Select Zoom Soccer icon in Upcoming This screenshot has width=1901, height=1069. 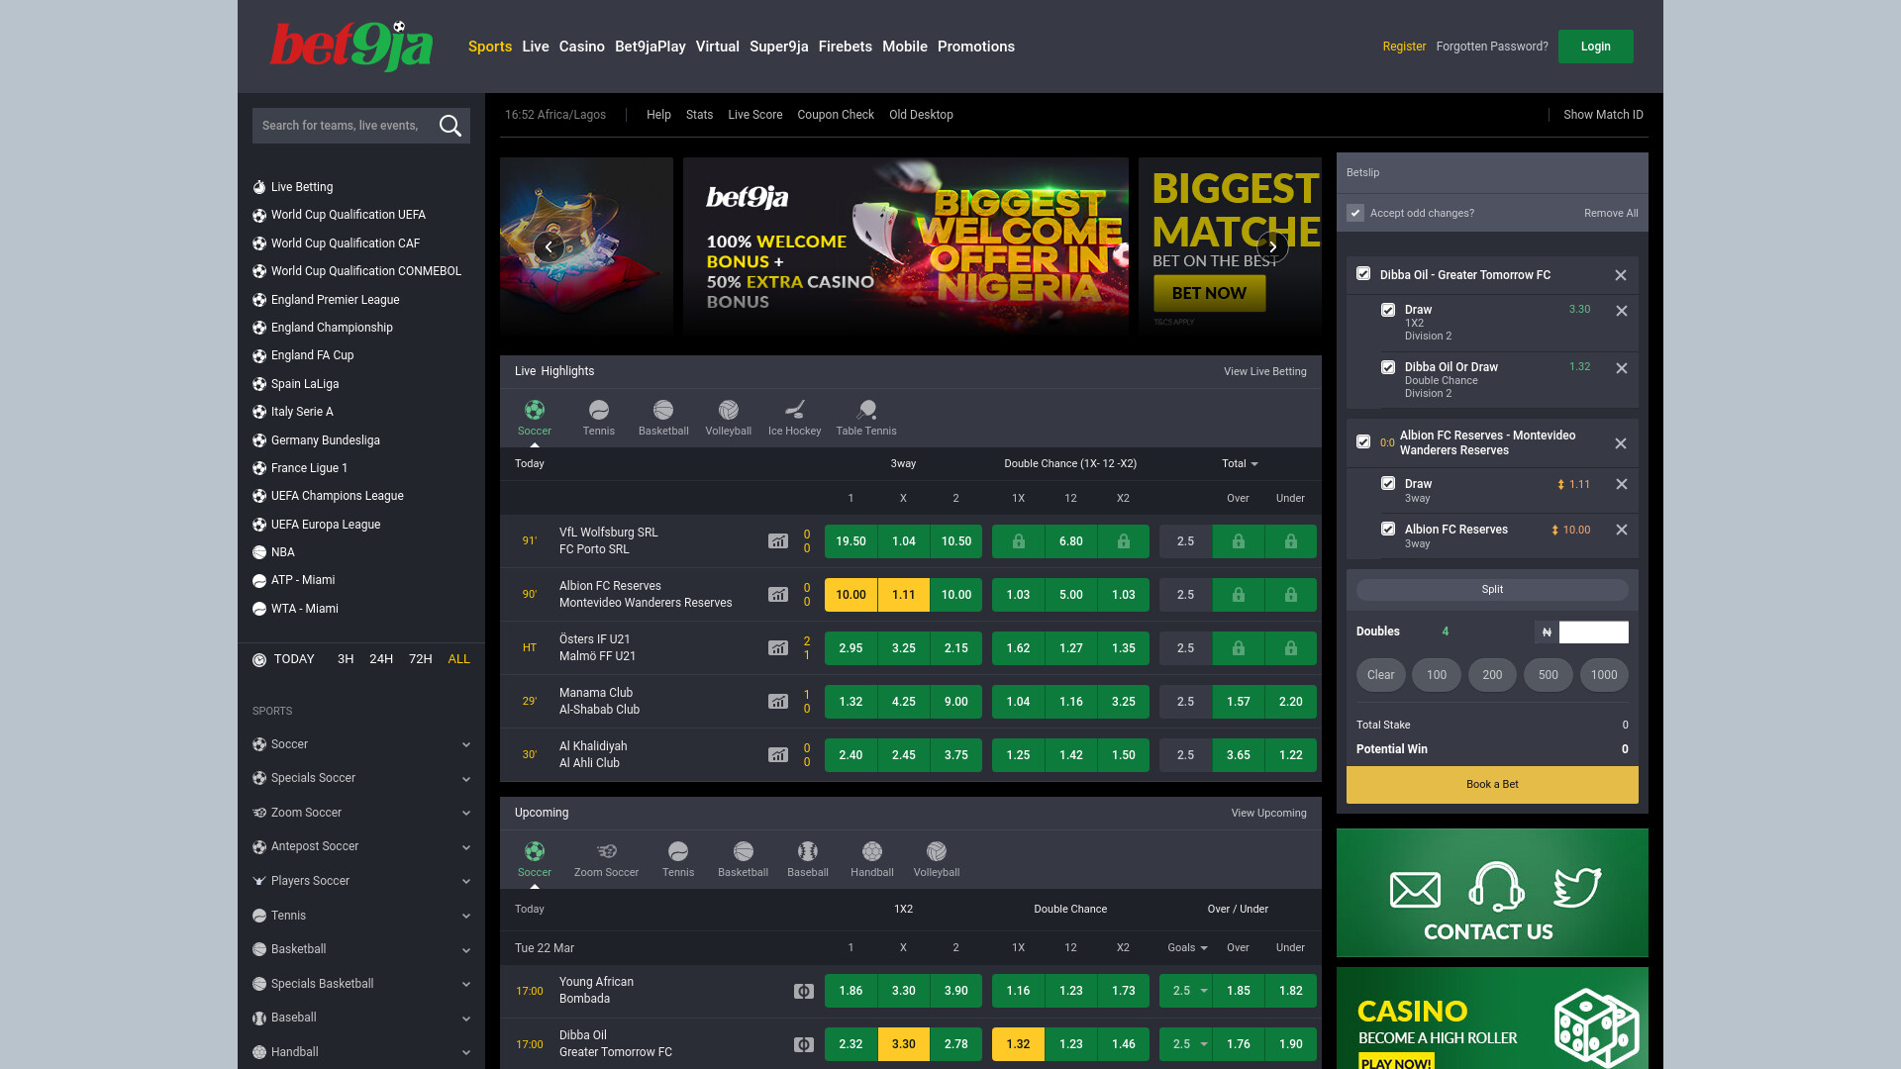pos(607,851)
